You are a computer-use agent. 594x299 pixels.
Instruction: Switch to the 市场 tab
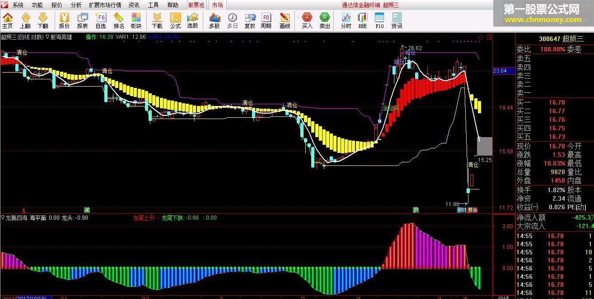(x=217, y=5)
